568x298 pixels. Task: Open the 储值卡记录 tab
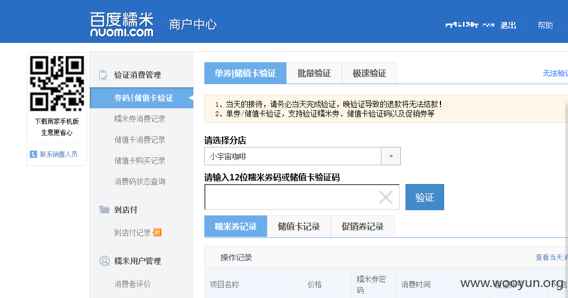point(299,226)
